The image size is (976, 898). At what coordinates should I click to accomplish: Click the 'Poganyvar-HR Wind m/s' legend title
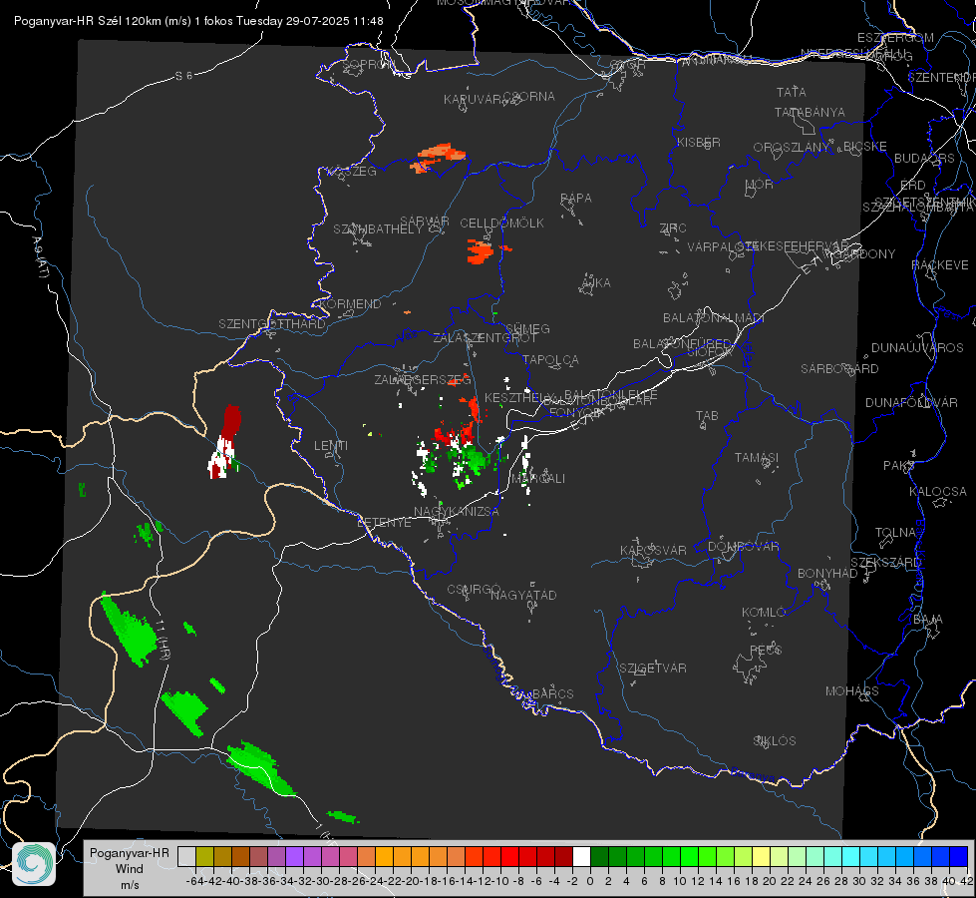[130, 869]
